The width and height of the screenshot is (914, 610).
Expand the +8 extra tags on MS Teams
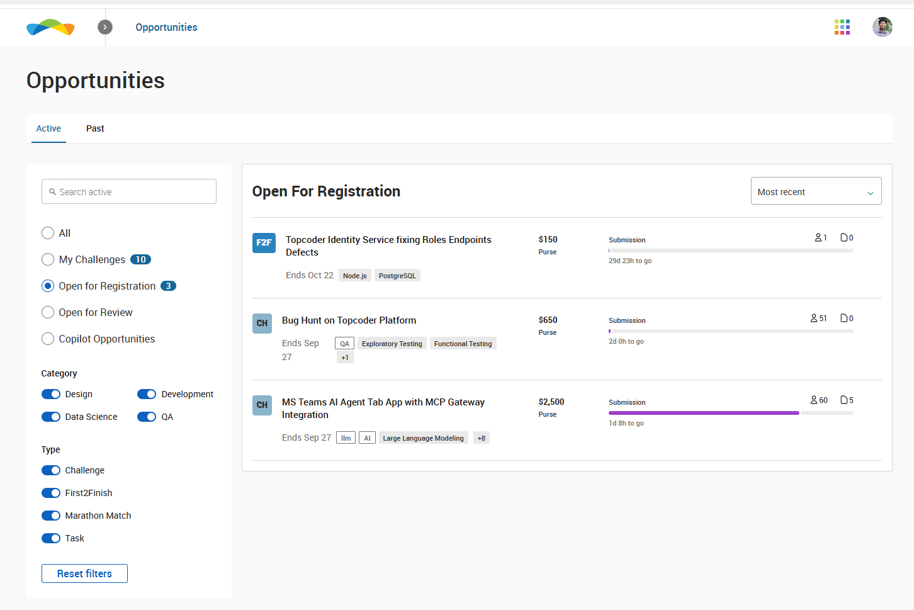coord(481,438)
